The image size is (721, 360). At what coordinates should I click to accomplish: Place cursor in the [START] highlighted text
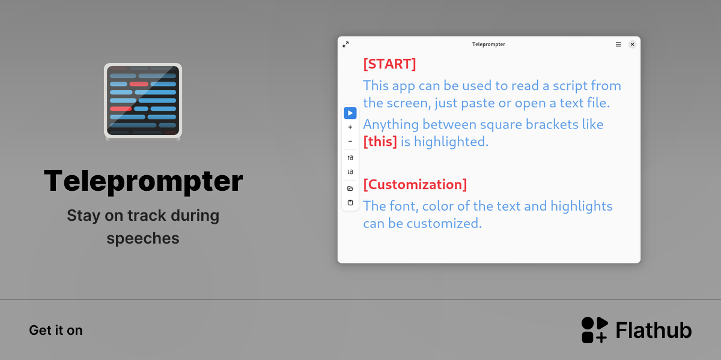(389, 64)
